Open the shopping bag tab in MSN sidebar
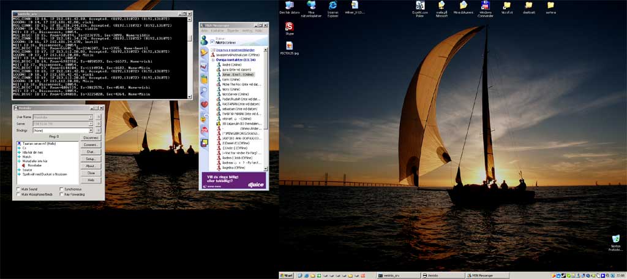This screenshot has width=627, height=279. click(205, 79)
